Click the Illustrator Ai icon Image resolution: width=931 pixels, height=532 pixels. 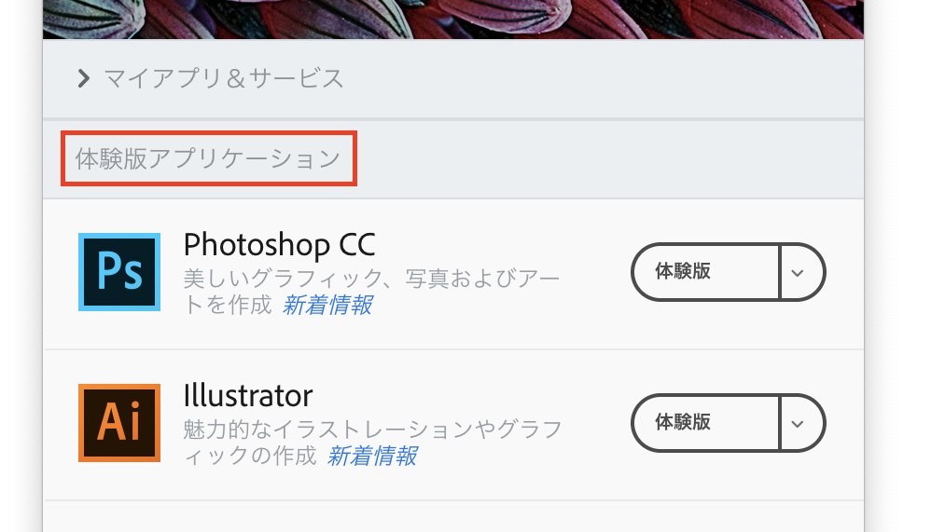pos(119,423)
